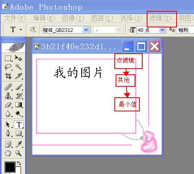
Task: Select the Brush tool
Action: (19, 87)
